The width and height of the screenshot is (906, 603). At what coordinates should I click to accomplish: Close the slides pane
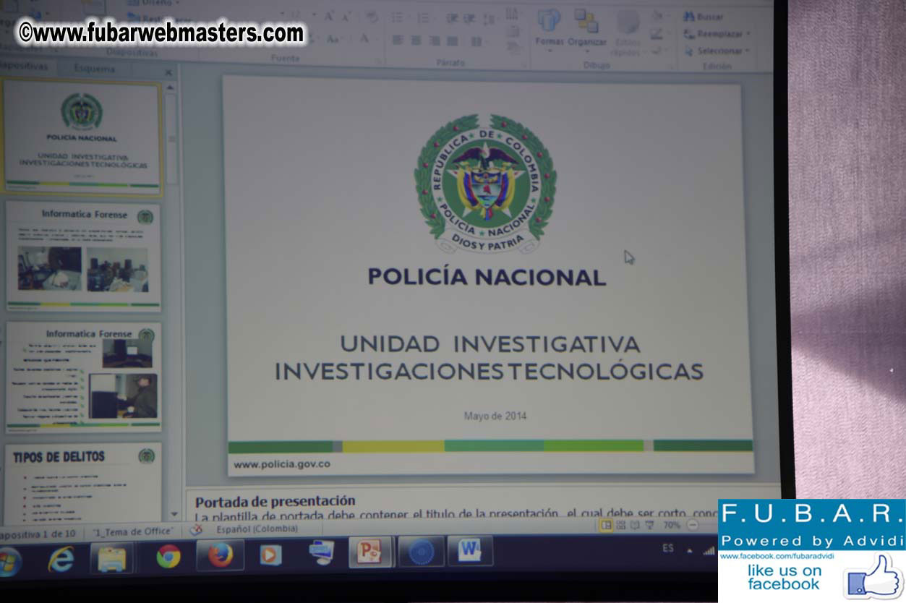pos(168,72)
